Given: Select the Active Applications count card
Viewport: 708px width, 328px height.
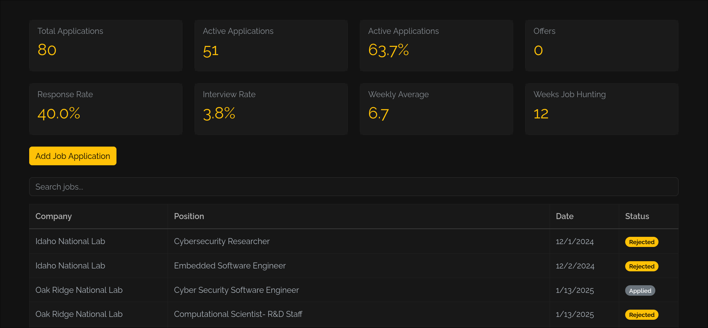Looking at the screenshot, I should coord(271,45).
